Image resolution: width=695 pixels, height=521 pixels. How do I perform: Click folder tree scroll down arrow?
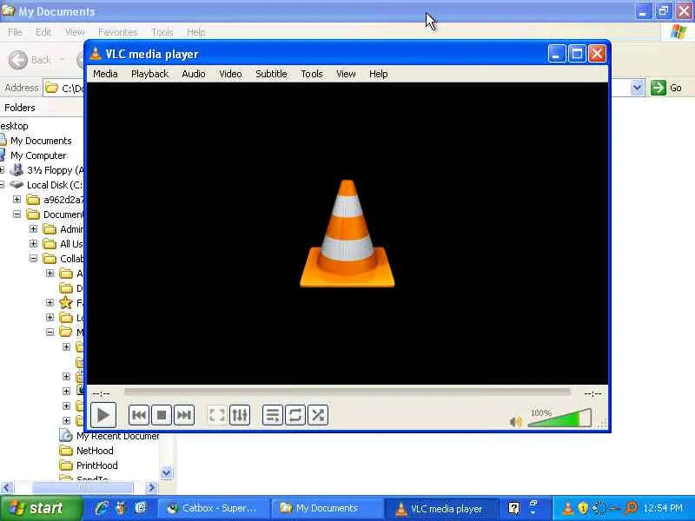tap(166, 472)
